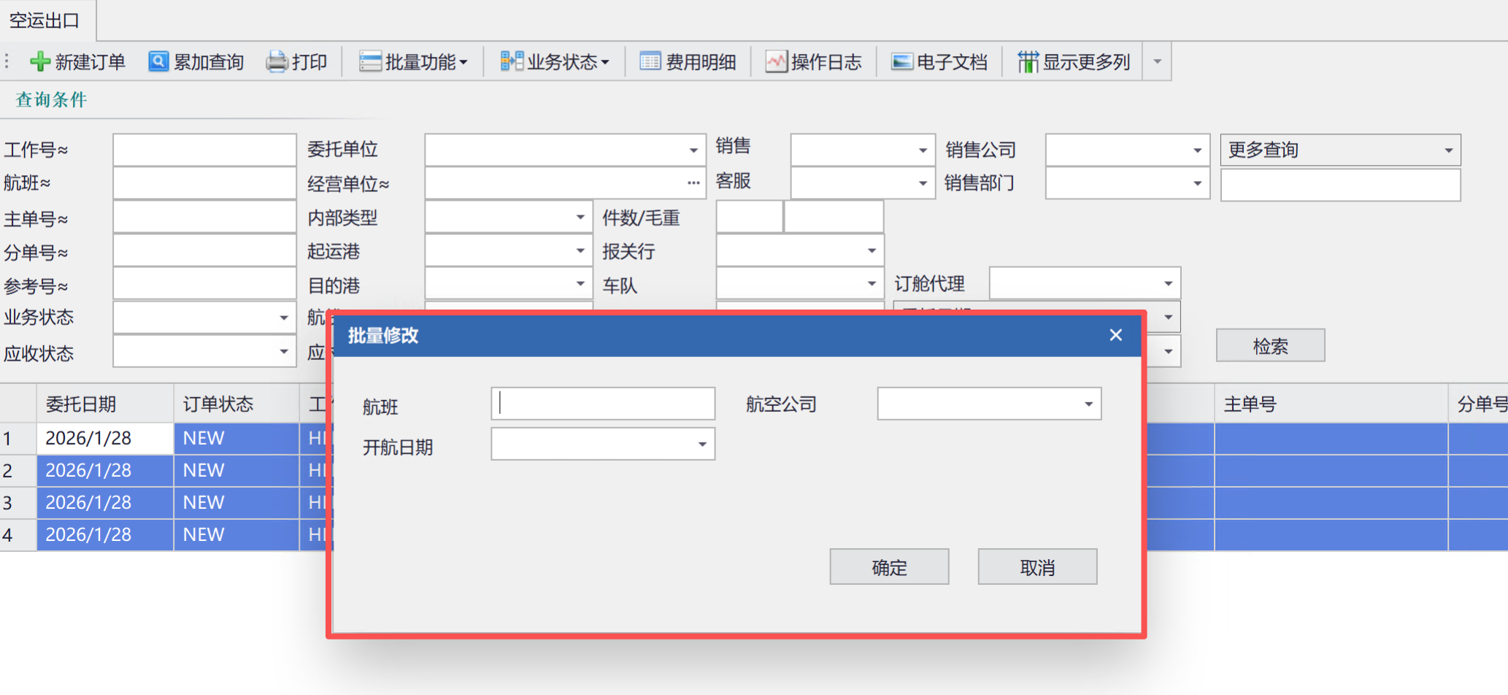The height and width of the screenshot is (695, 1508).
Task: View the 操作日志 operation log
Action: coord(813,61)
